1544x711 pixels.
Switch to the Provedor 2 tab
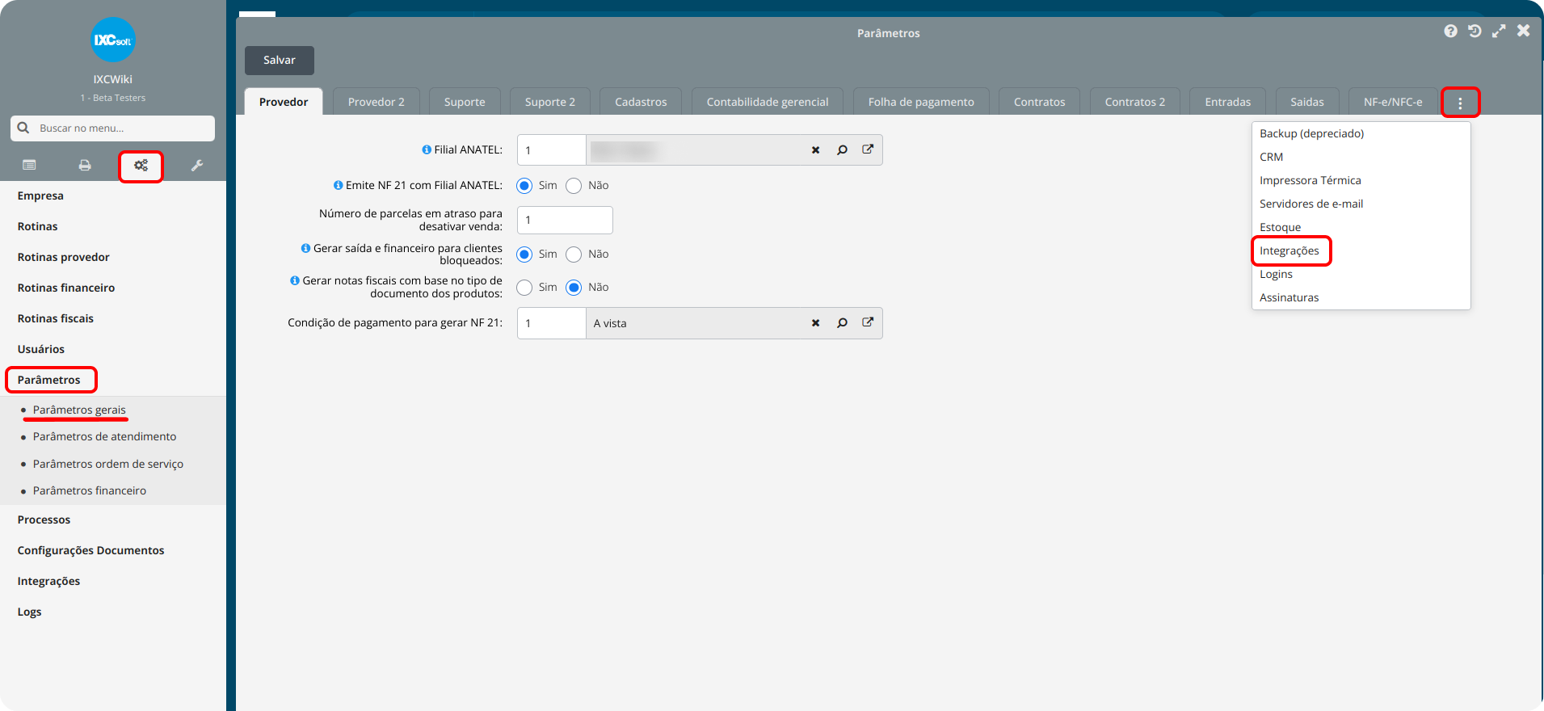point(376,102)
